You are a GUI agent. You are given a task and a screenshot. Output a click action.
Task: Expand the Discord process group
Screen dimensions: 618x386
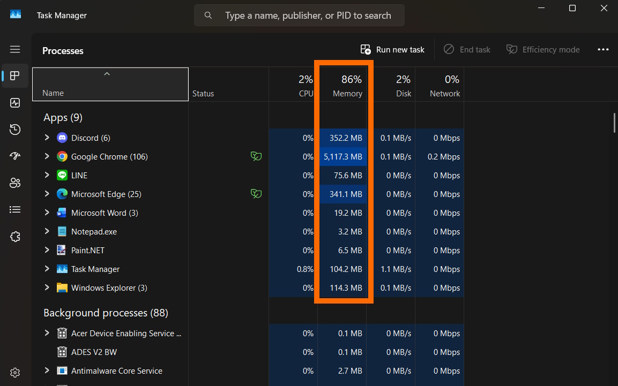click(47, 138)
